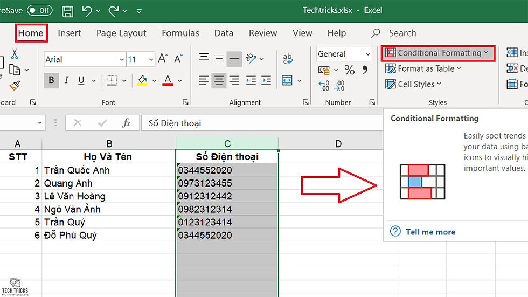528x297 pixels.
Task: Click the Borders icon
Action: pos(112,80)
